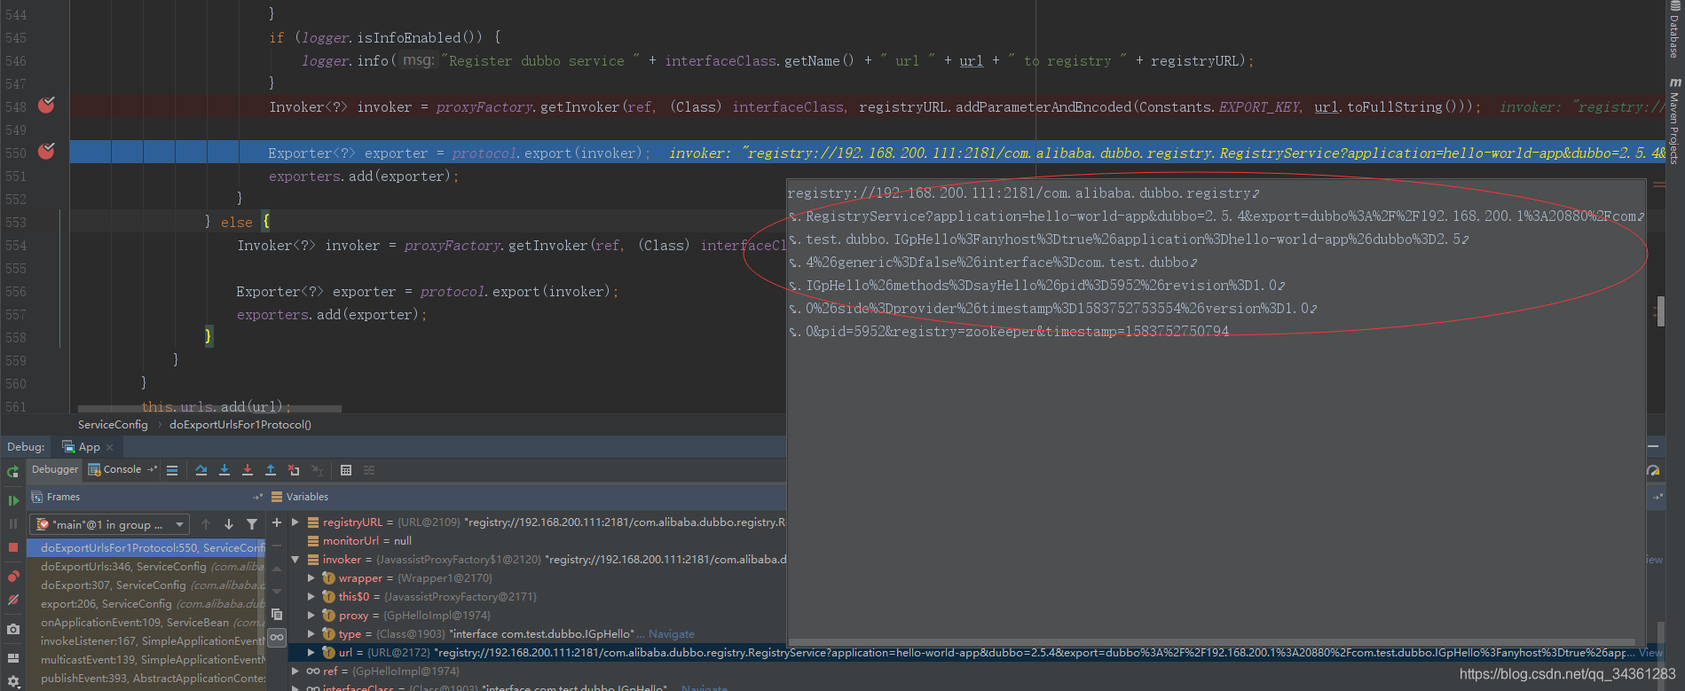
Task: Open debugger settings gear
Action: tap(13, 681)
